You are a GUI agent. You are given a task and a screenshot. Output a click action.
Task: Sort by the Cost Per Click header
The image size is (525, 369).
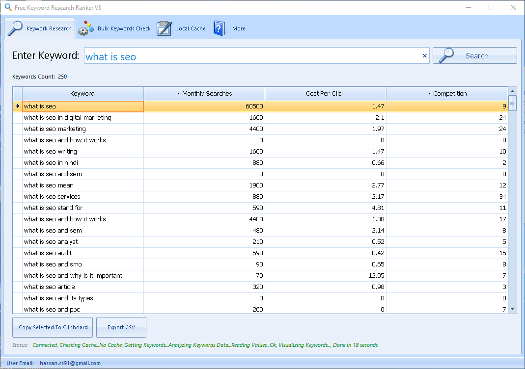pos(325,94)
